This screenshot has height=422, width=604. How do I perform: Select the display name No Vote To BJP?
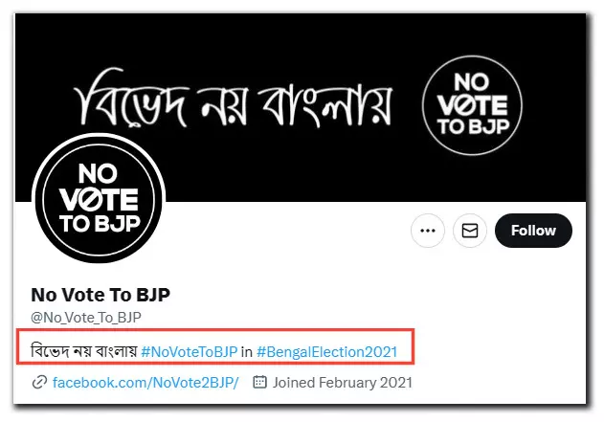tap(101, 295)
